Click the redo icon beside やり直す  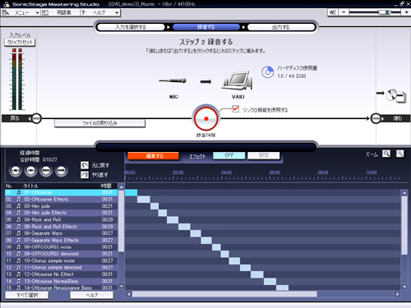pyautogui.click(x=85, y=175)
